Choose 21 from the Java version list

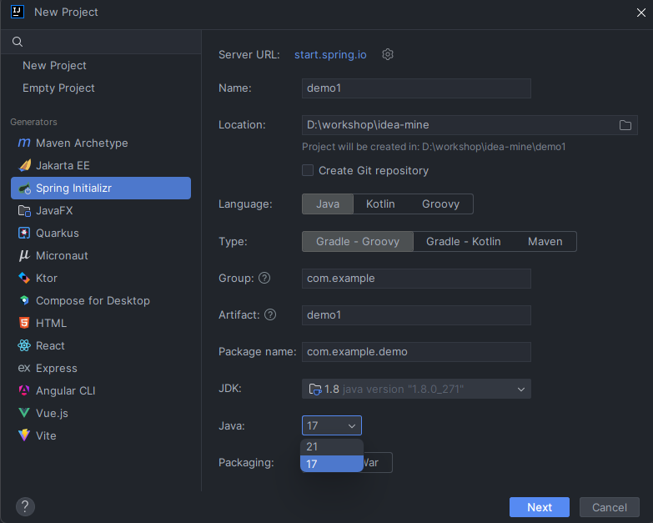click(x=331, y=447)
